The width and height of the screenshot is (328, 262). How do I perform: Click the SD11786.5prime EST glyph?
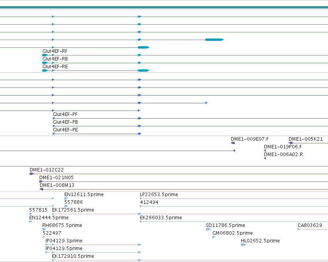[209, 229]
